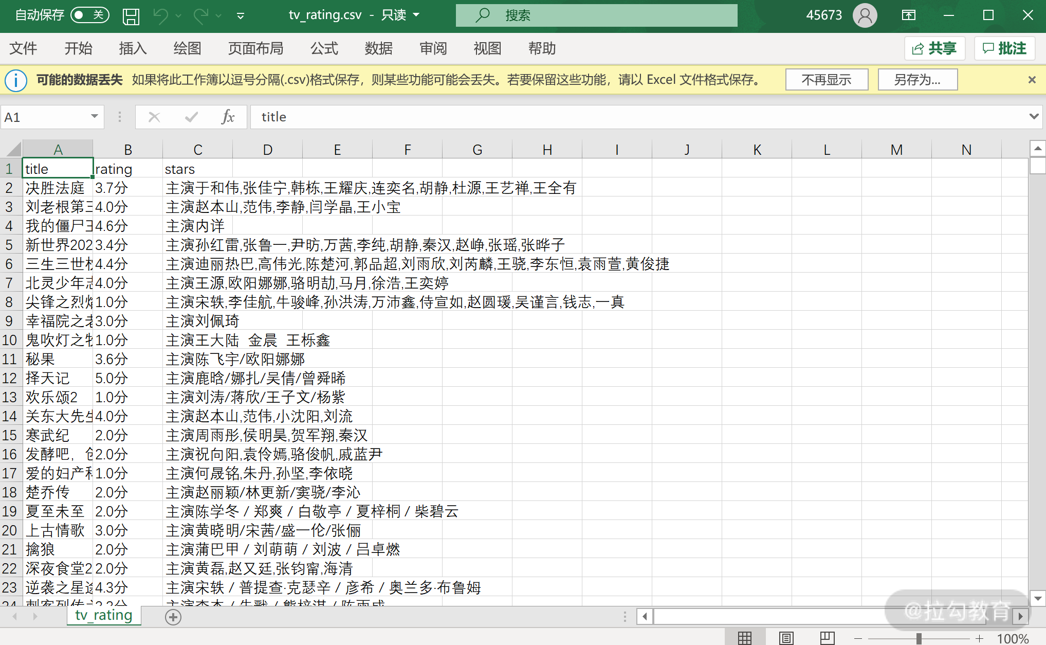Viewport: 1046px width, 645px height.
Task: Open the Name Box dropdown arrow
Action: (x=95, y=117)
